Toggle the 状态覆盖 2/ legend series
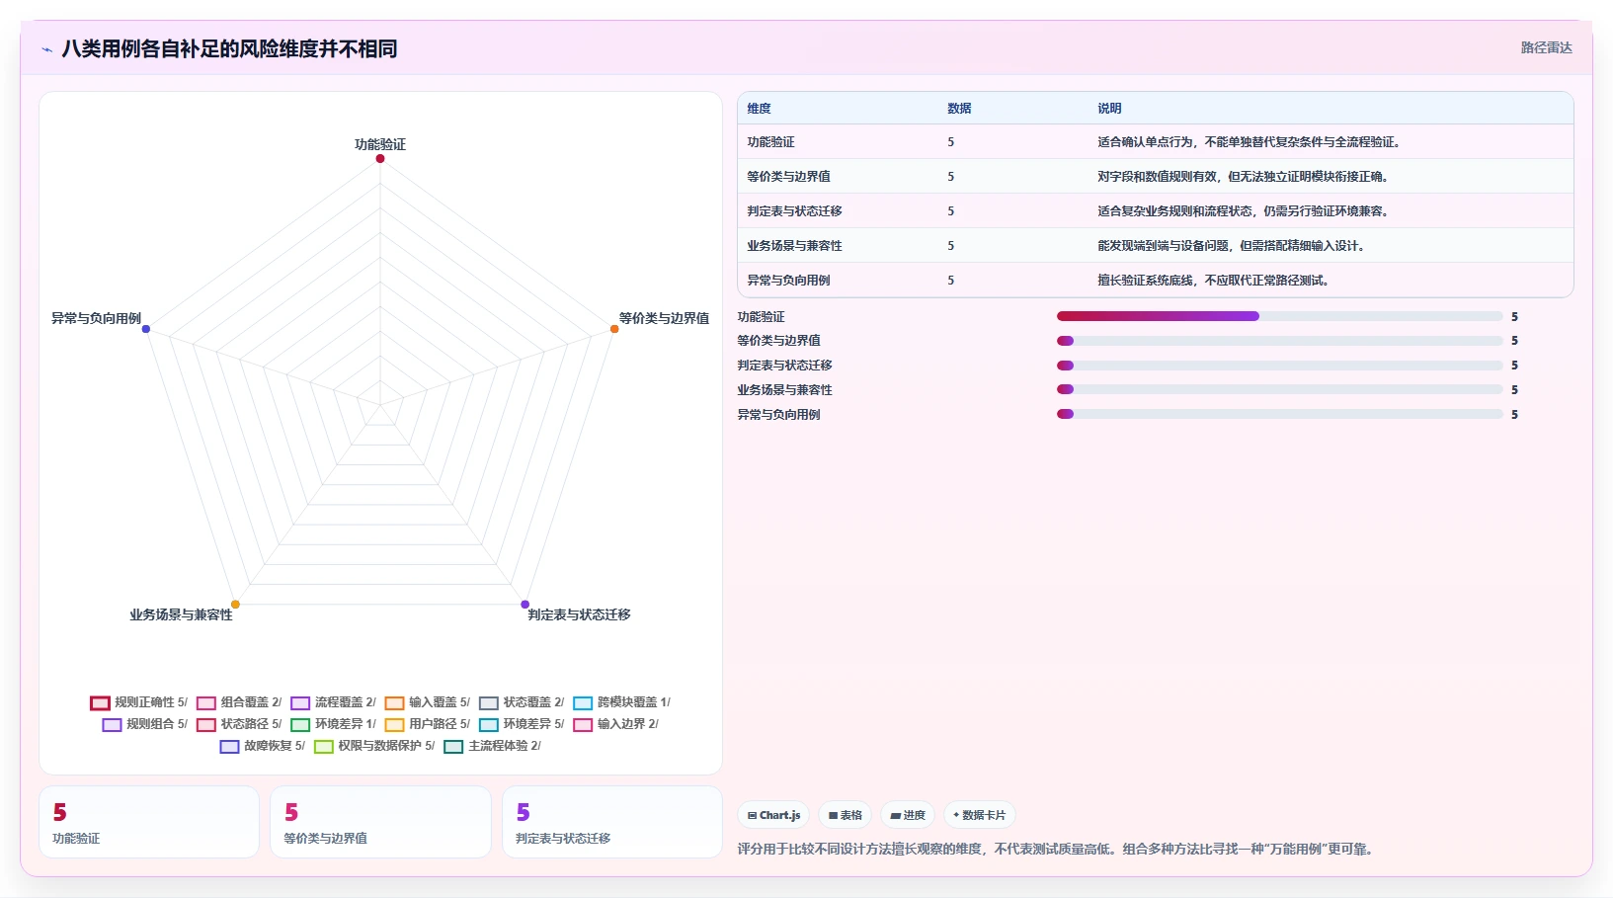 click(522, 703)
